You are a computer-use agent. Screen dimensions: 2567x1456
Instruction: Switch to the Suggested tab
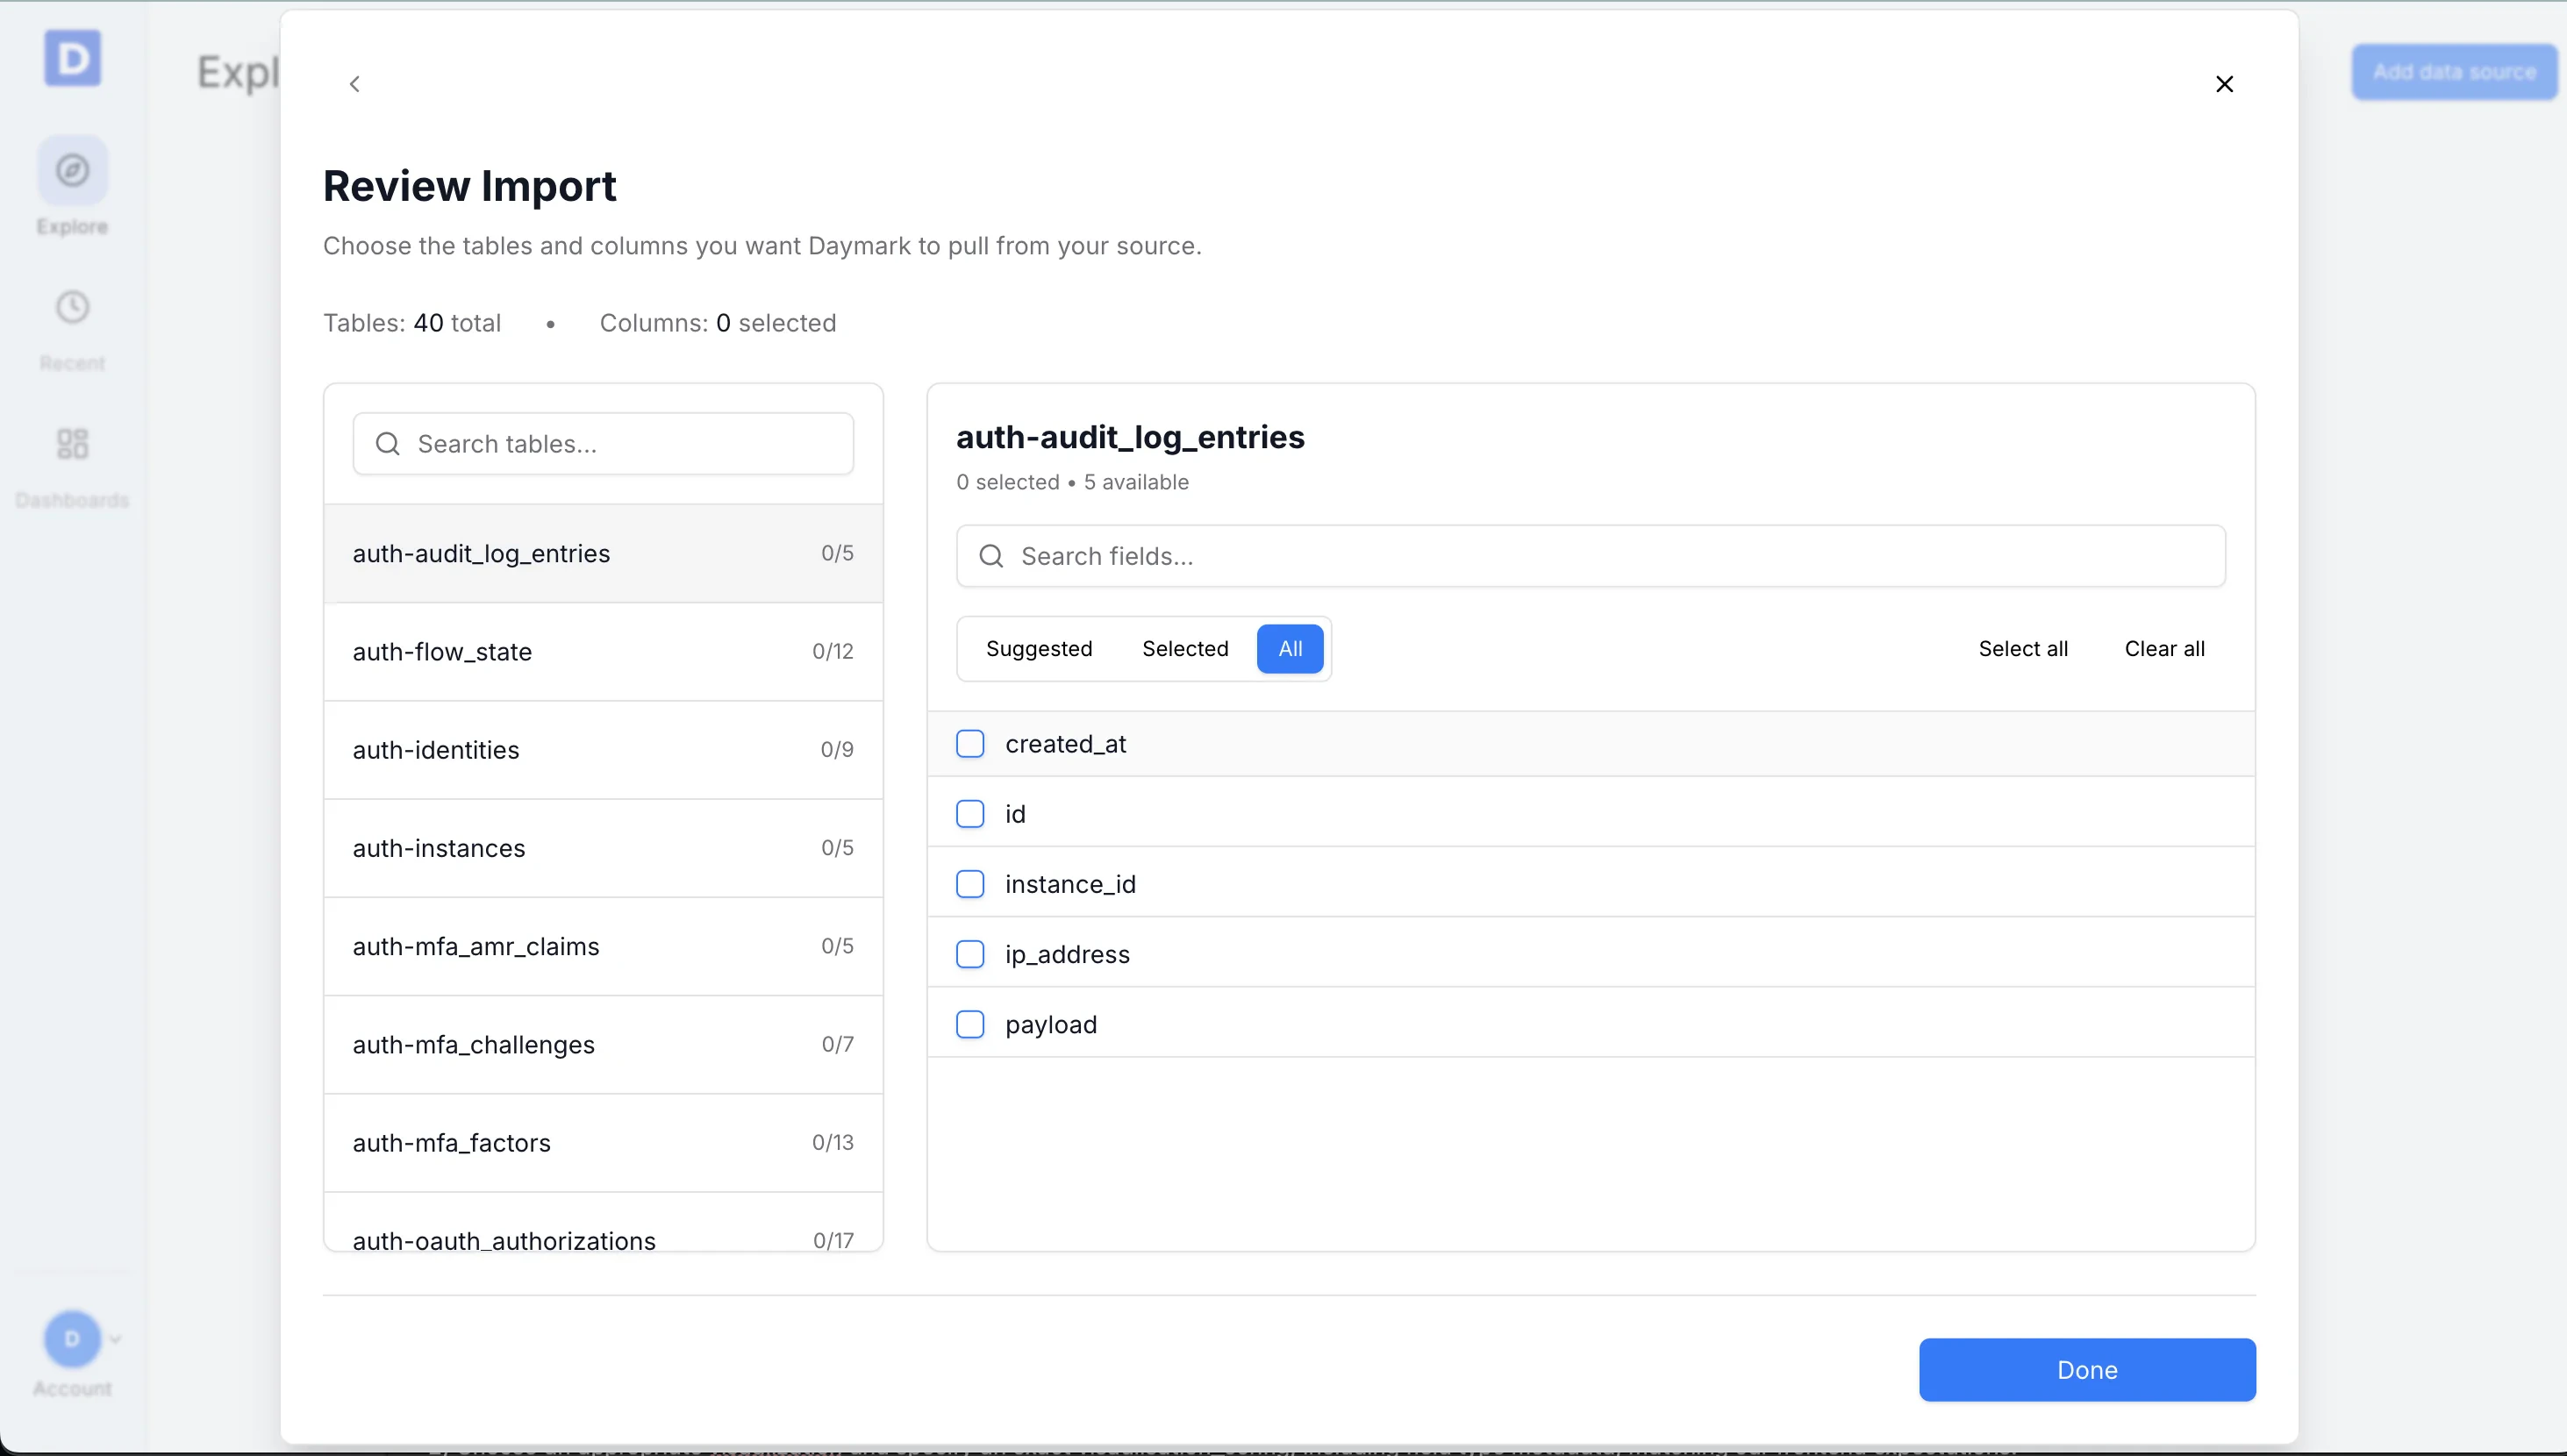[x=1040, y=648]
